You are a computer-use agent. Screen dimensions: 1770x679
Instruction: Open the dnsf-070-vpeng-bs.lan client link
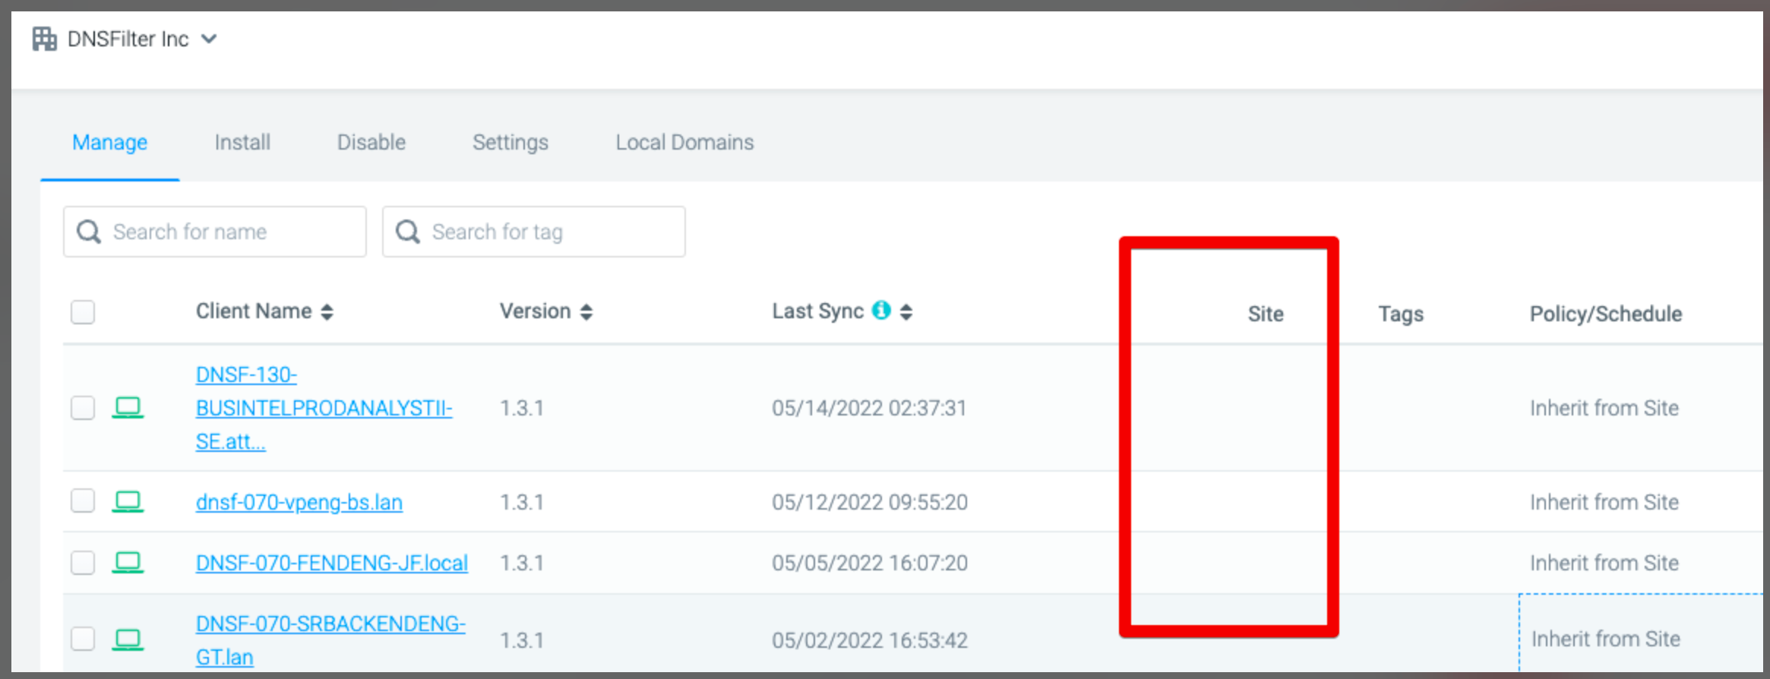pyautogui.click(x=299, y=502)
